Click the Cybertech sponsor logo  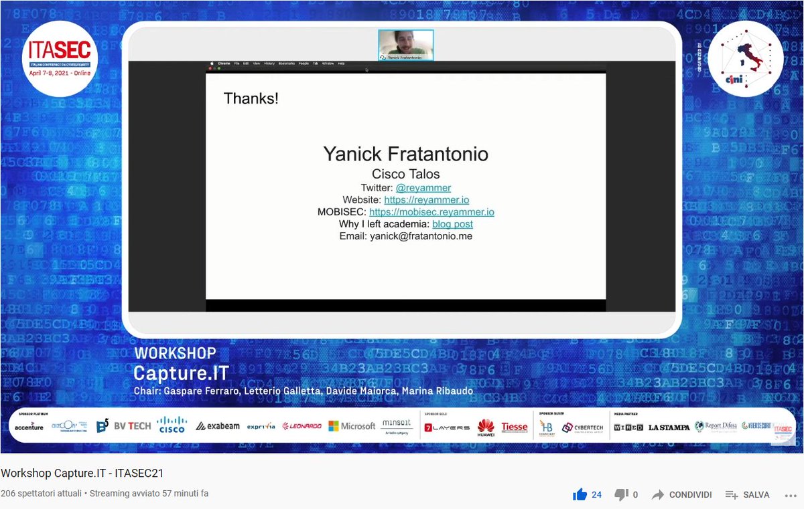(x=582, y=427)
